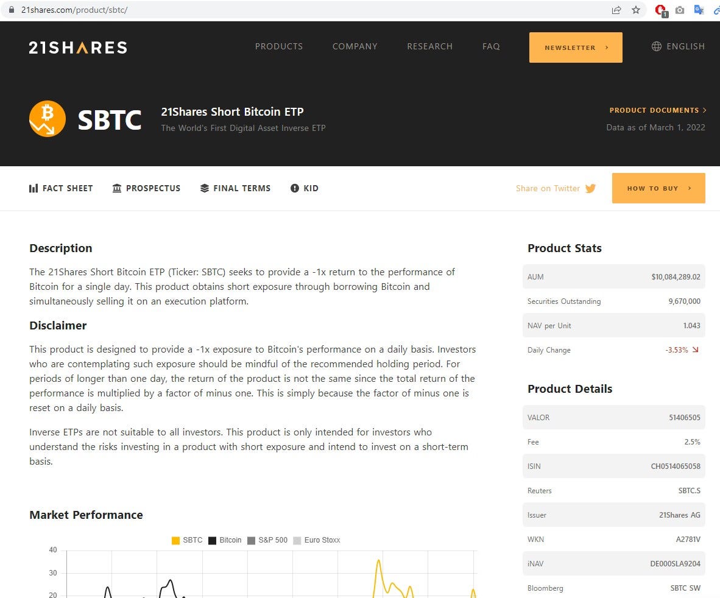Click the Fact Sheet bar chart icon
This screenshot has height=598, width=720.
(x=33, y=188)
